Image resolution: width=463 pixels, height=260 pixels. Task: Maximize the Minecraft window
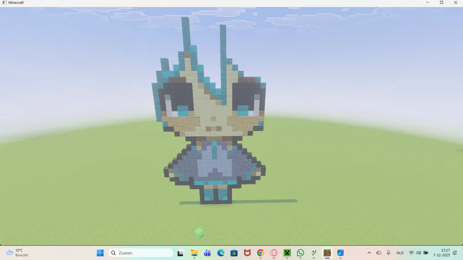[x=441, y=3]
